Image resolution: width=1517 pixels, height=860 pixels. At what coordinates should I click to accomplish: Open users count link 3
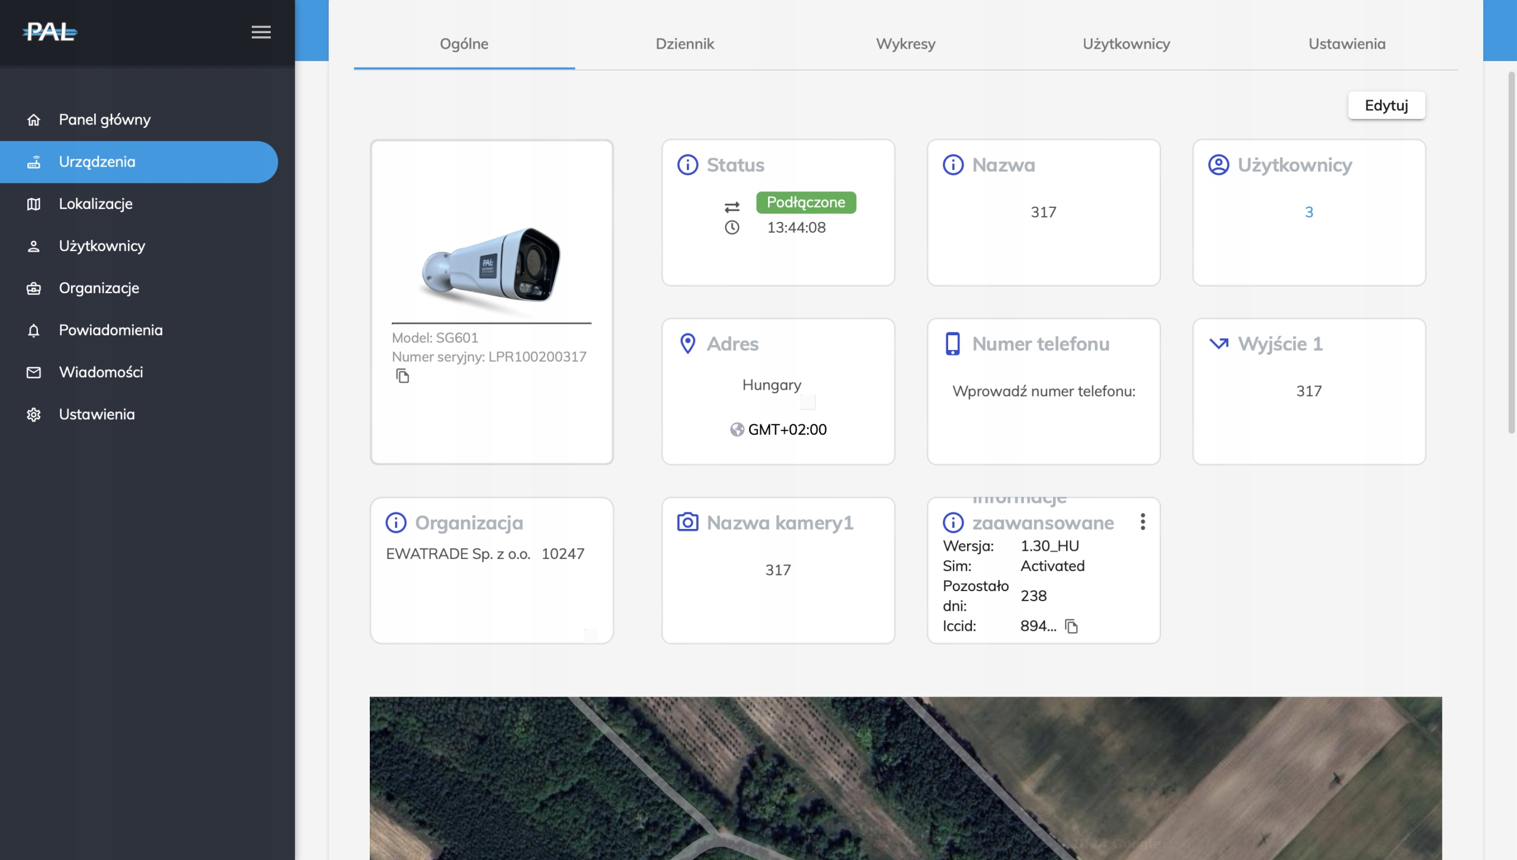(x=1308, y=212)
